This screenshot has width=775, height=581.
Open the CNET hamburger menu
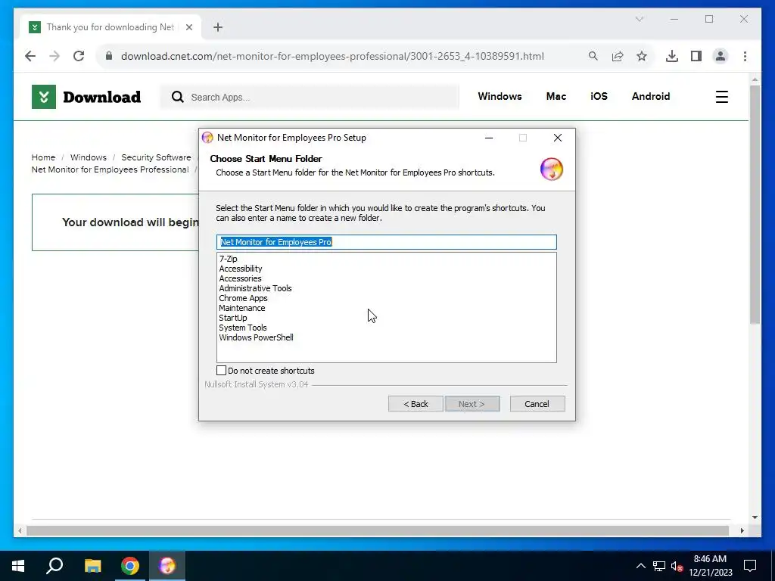point(721,97)
